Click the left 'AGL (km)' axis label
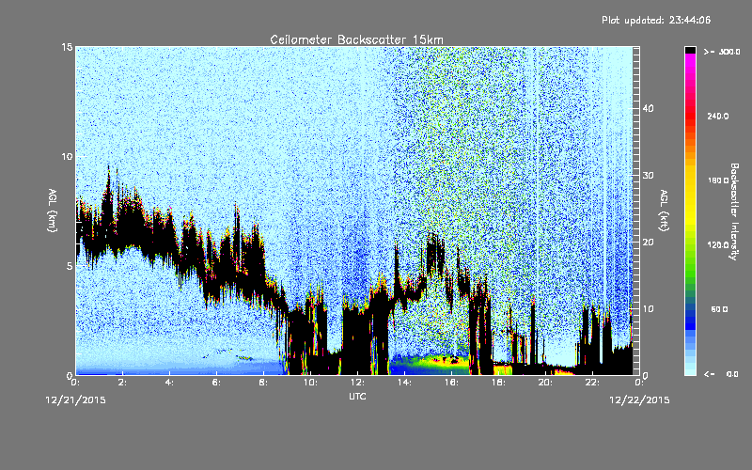The height and width of the screenshot is (470, 752). (x=53, y=211)
